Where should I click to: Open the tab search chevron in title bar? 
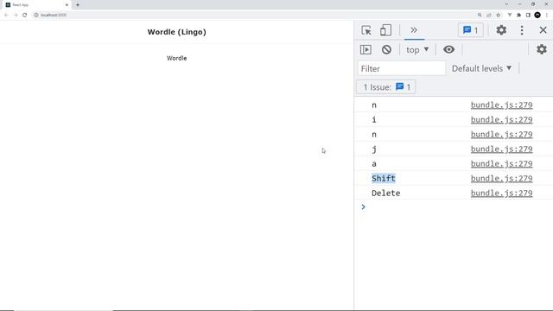506,4
